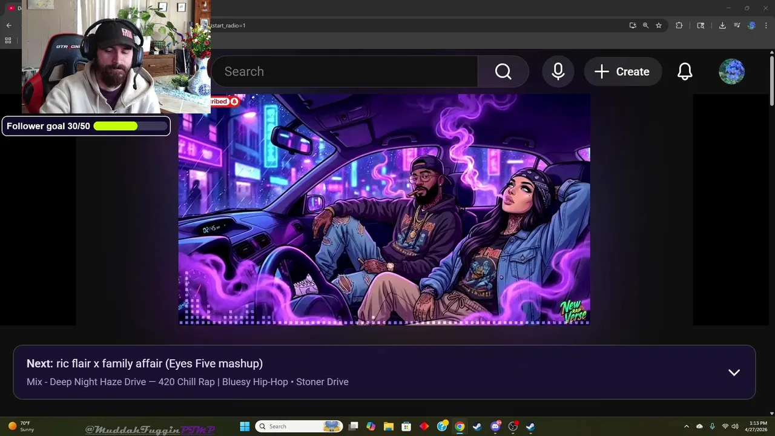775x436 pixels.
Task: Open the YouTube account avatar menu
Action: (731, 71)
